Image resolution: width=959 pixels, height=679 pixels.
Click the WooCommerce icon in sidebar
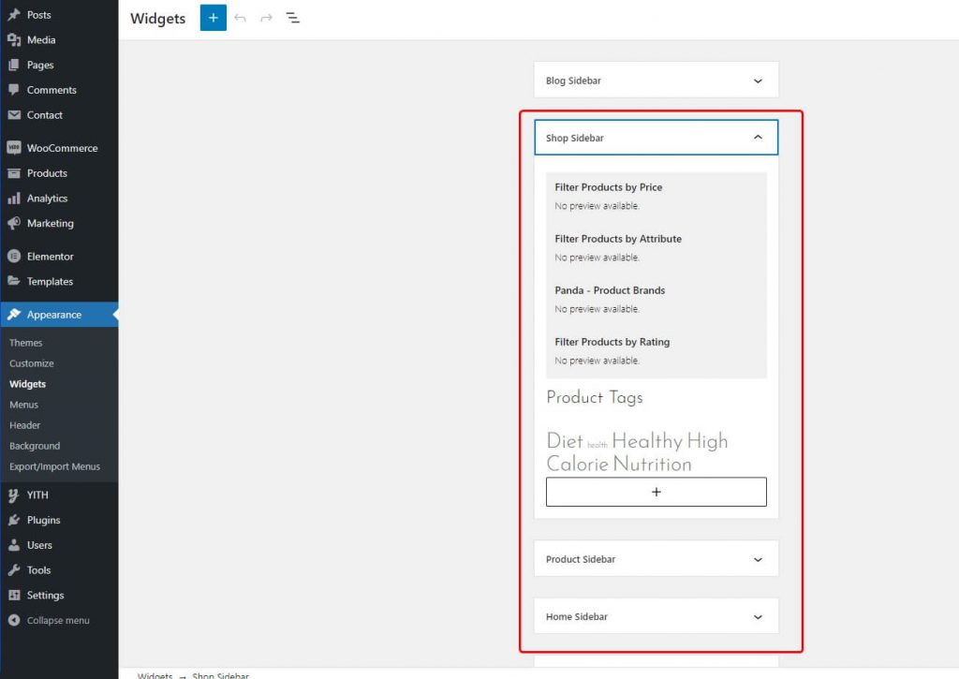coord(14,148)
